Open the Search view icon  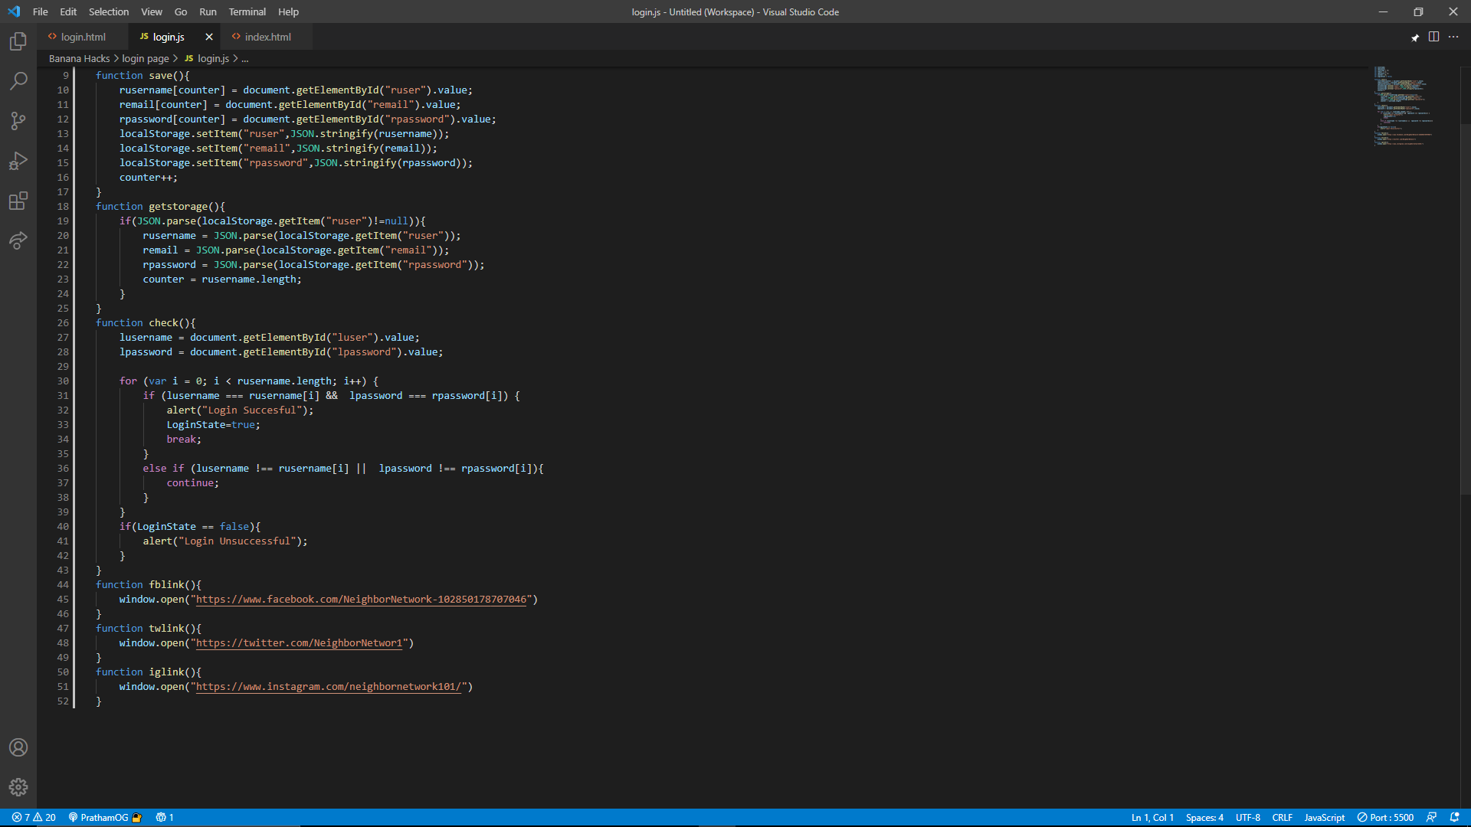18,81
